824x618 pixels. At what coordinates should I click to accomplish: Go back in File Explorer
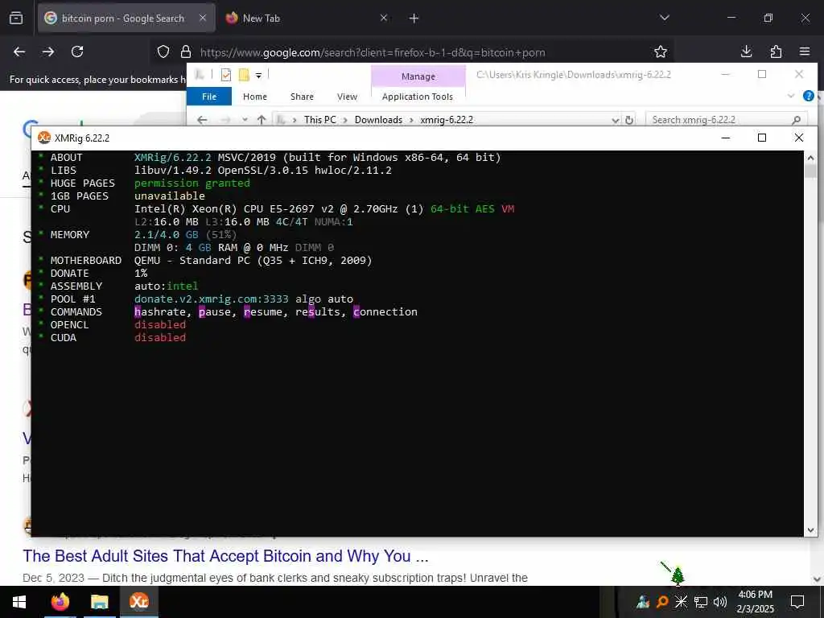click(x=202, y=120)
